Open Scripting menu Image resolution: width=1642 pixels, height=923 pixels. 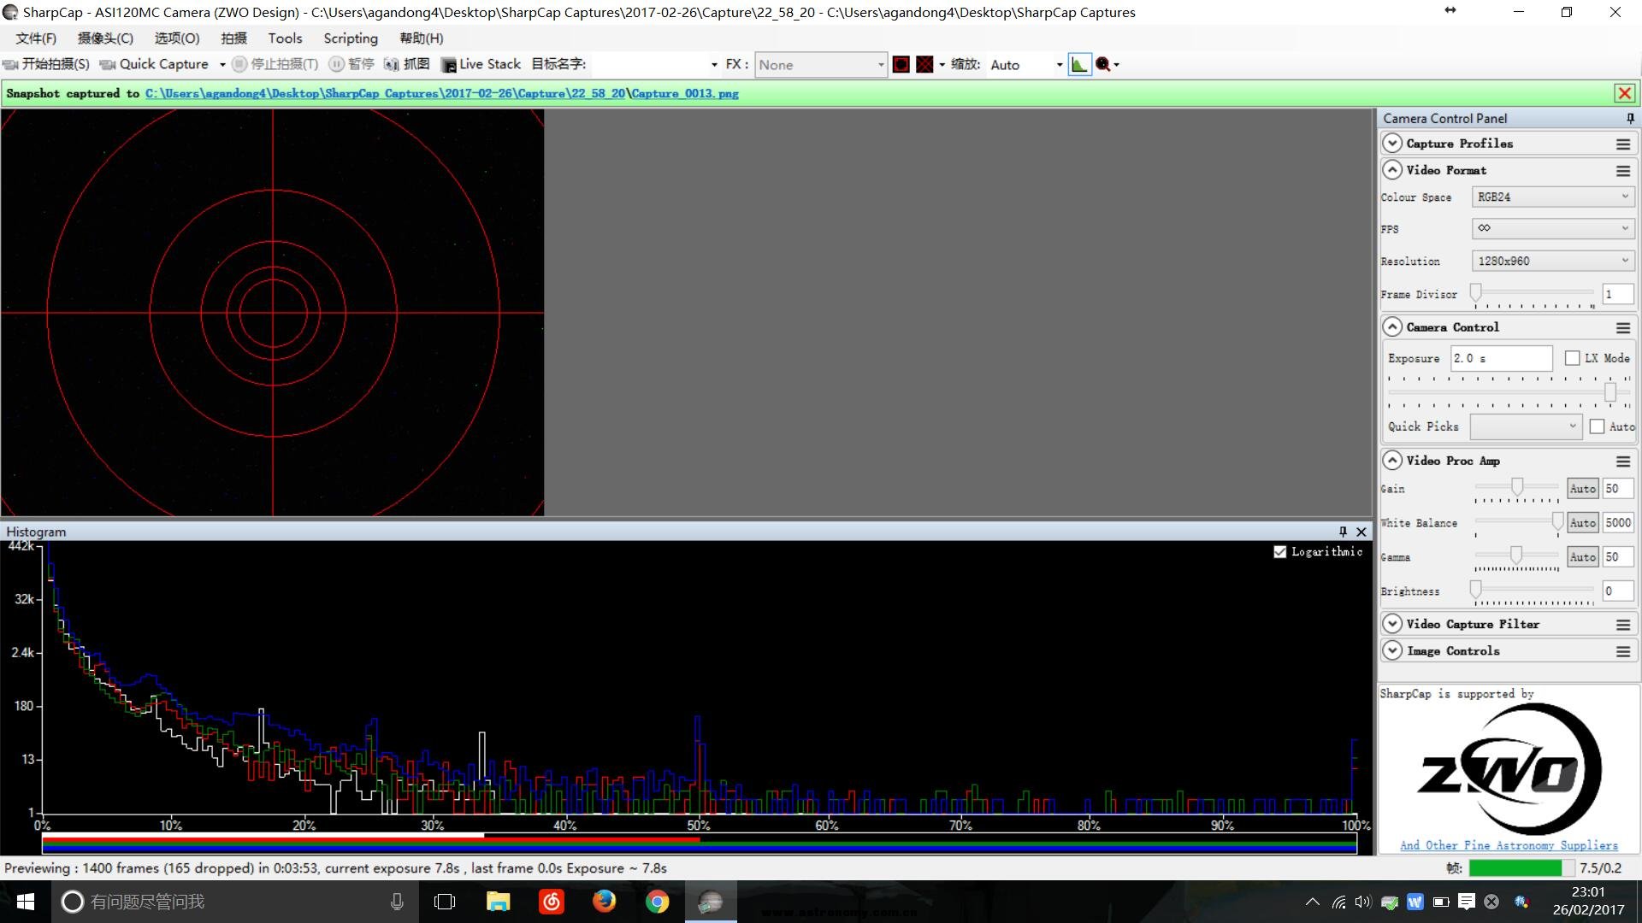tap(351, 38)
